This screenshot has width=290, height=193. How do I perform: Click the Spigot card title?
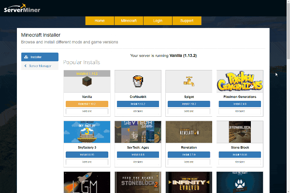point(189,97)
